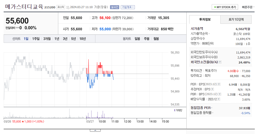Click the high price 56,100
Image resolution: width=259 pixels, height=134 pixels.
(x=105, y=18)
